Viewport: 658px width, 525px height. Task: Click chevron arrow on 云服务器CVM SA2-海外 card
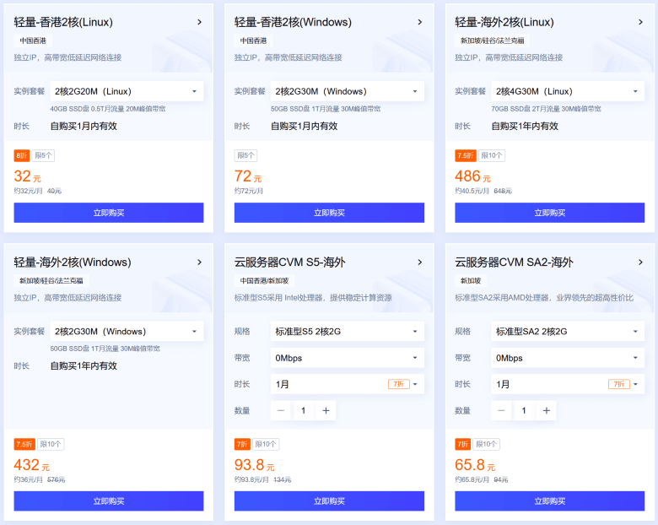click(x=640, y=262)
